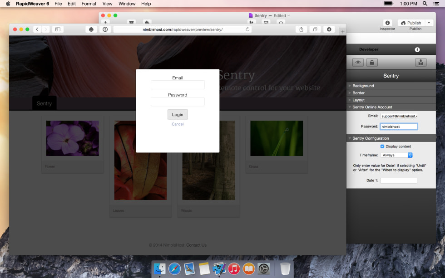Open the Window menu

pos(127,4)
